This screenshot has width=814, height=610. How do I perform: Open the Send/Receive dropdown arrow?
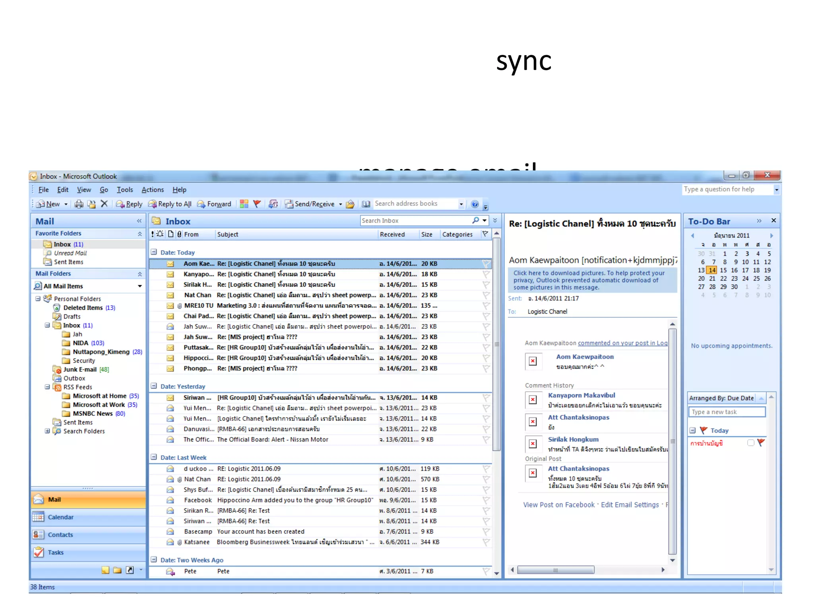340,204
